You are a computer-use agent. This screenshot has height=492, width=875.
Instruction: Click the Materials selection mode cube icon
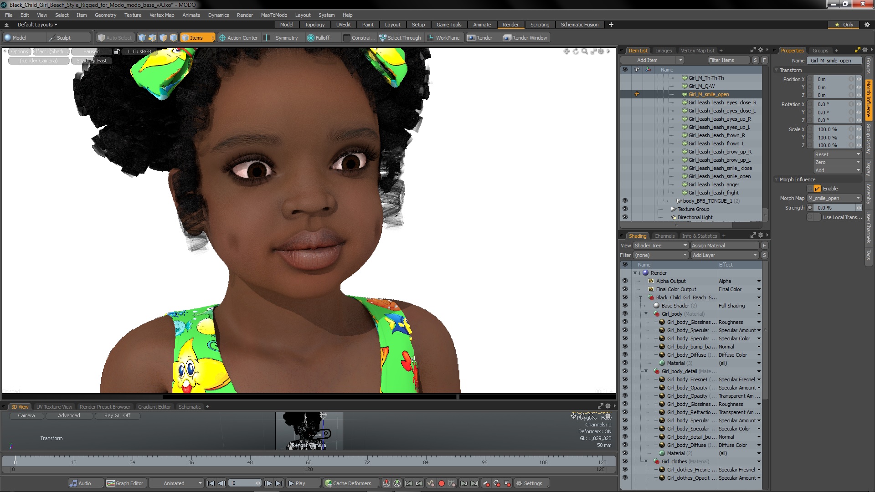pos(173,38)
